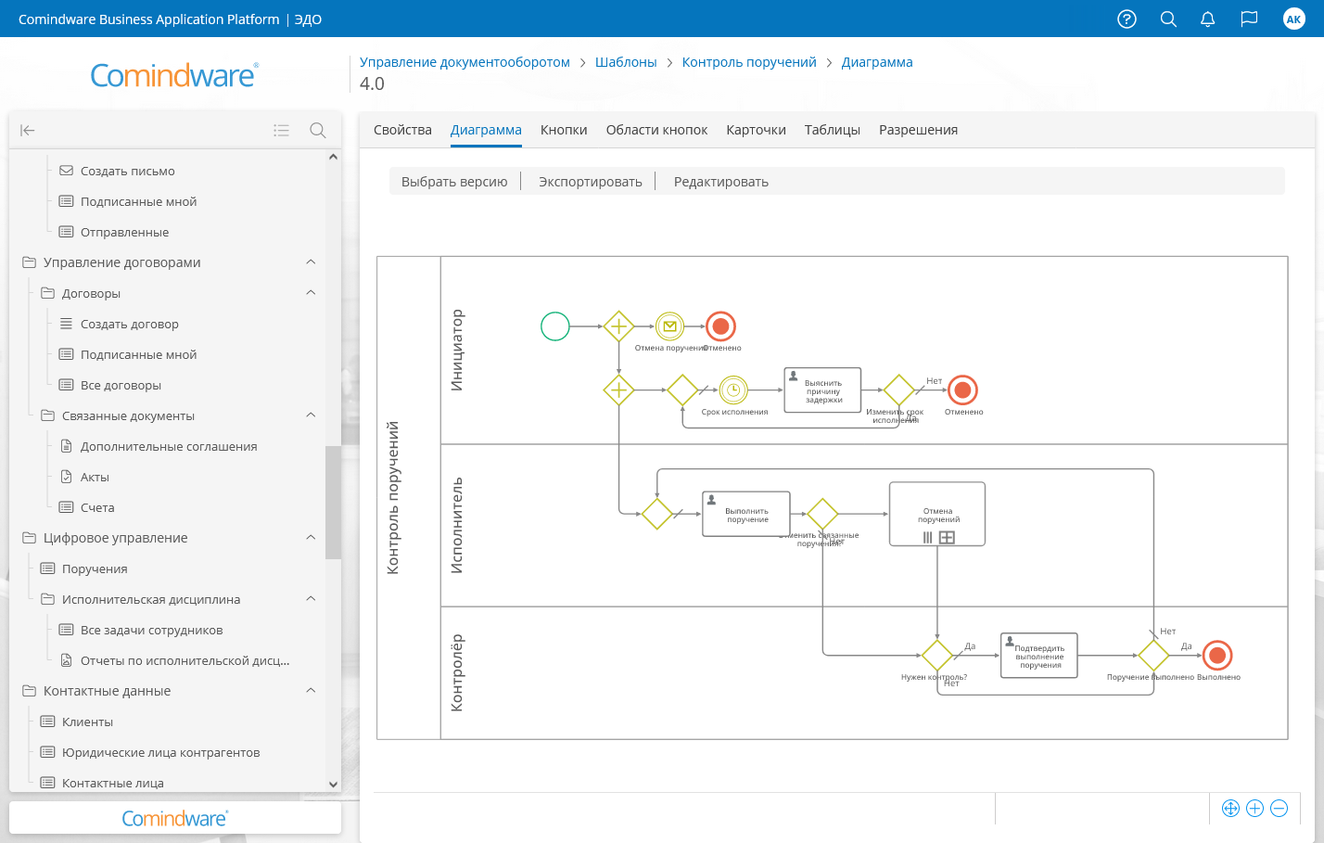The width and height of the screenshot is (1324, 843).
Task: Collapse 'Цифровое управление' section chevron
Action: (311, 538)
